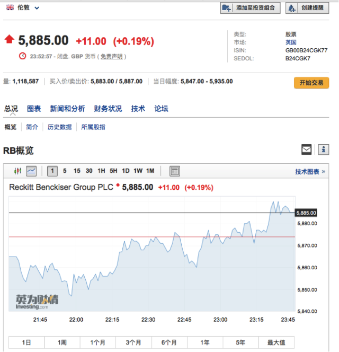339x352 pixels.
Task: Click the orange 开始交易 button
Action: (311, 83)
